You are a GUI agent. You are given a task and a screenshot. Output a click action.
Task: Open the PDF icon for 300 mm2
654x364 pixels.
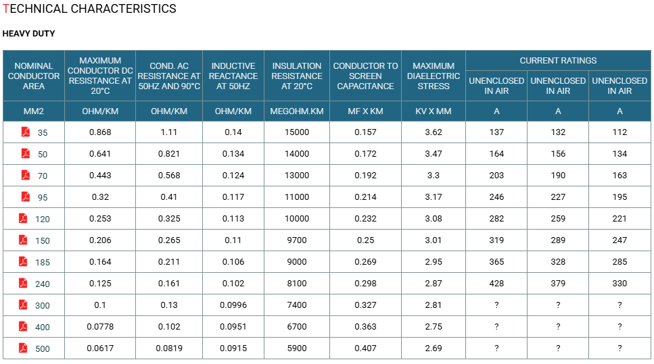pyautogui.click(x=23, y=305)
